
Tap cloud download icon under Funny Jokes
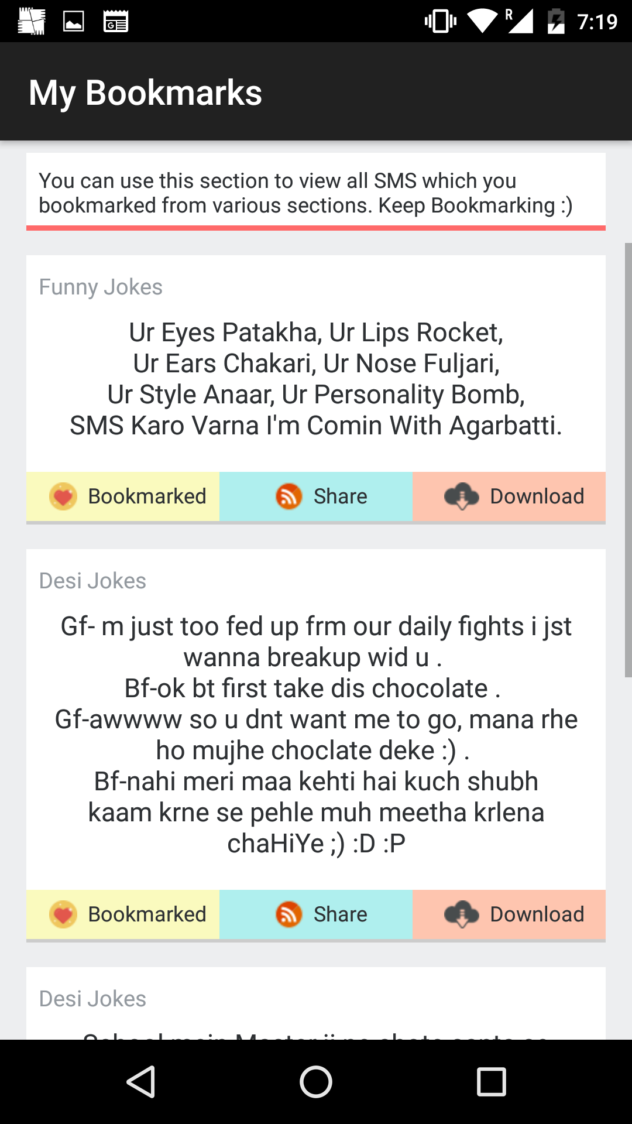[x=462, y=496]
